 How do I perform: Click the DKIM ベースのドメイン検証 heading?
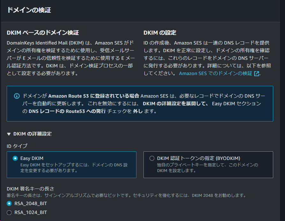click(x=43, y=33)
